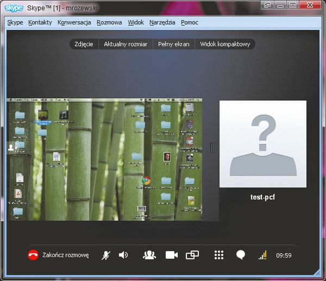Screen dimensions: 326x281
Task: Click music note icon in shared screen
Action: [64, 115]
